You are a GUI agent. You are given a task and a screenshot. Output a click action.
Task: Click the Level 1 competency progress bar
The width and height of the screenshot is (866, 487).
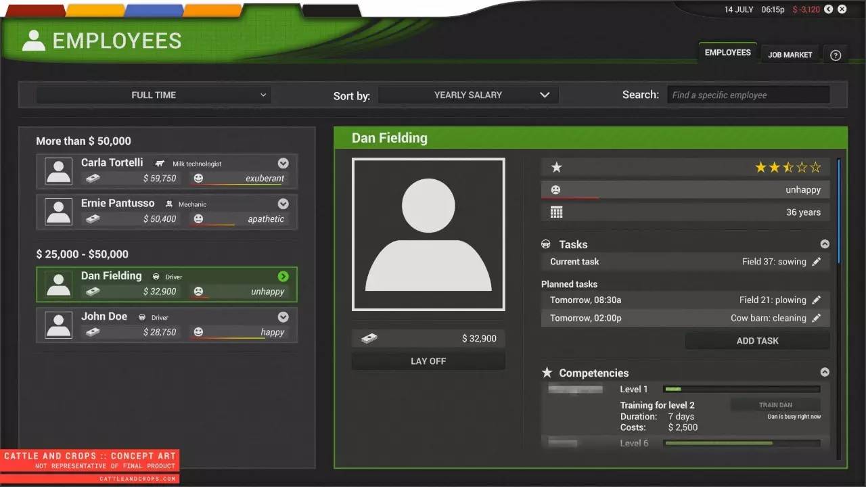[x=742, y=389]
